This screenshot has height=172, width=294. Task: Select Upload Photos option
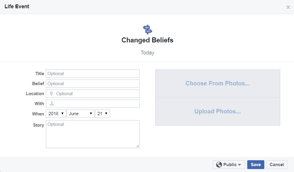(x=218, y=112)
